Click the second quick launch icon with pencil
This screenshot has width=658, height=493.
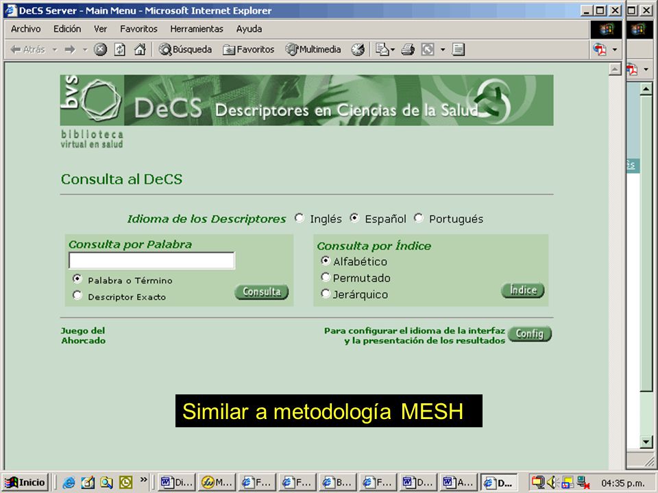tap(88, 483)
